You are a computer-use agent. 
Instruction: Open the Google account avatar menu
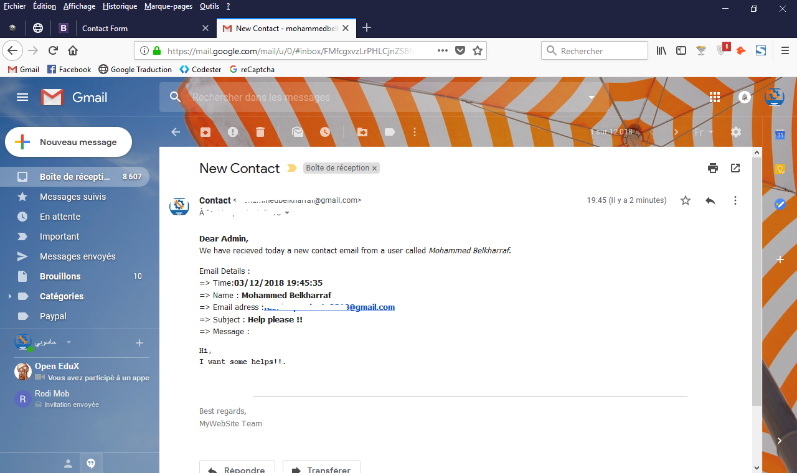(775, 97)
